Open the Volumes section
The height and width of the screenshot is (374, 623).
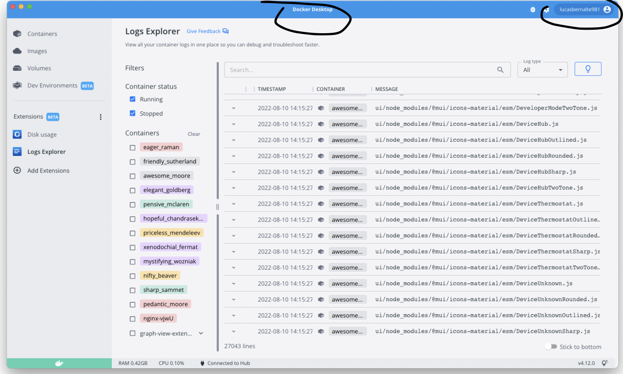(39, 68)
